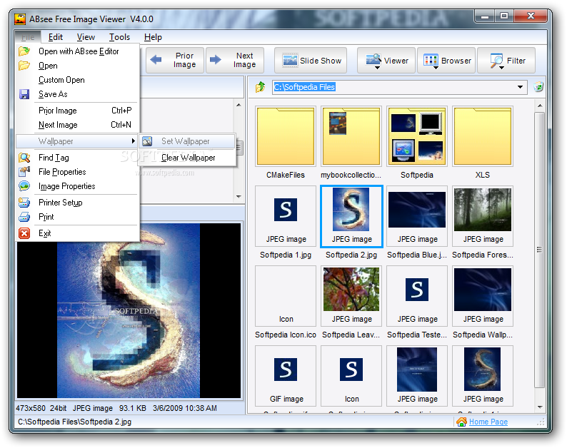Go to Prior Image via toolbar button
Screen dimensions: 567x448
click(175, 61)
